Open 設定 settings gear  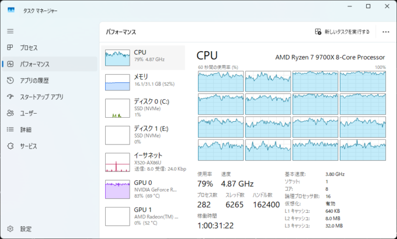11,229
